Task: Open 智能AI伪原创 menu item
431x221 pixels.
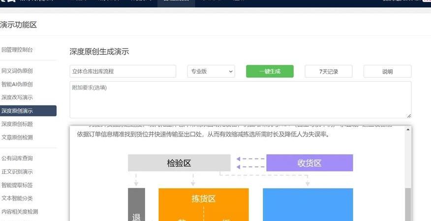Action: coord(17,84)
